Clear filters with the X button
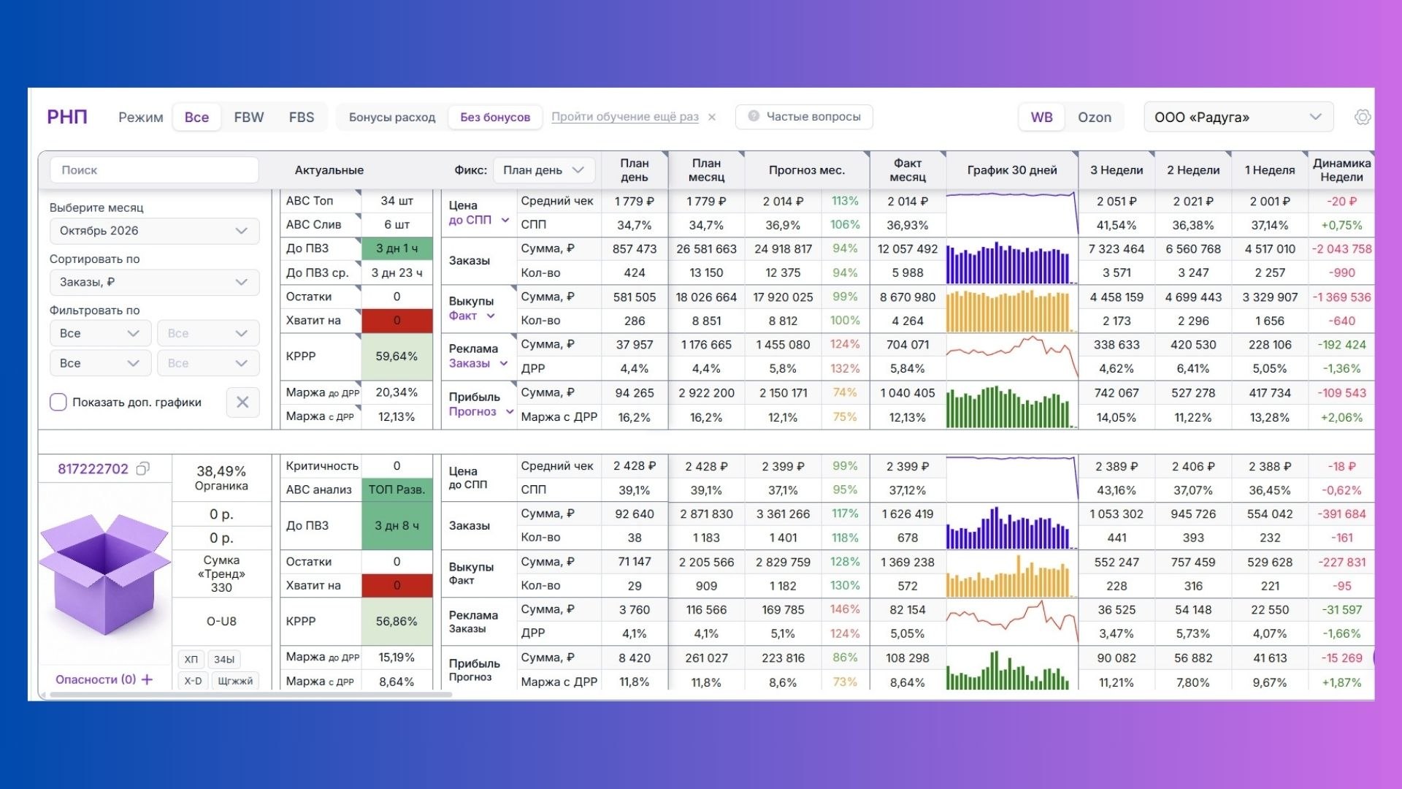 point(242,402)
